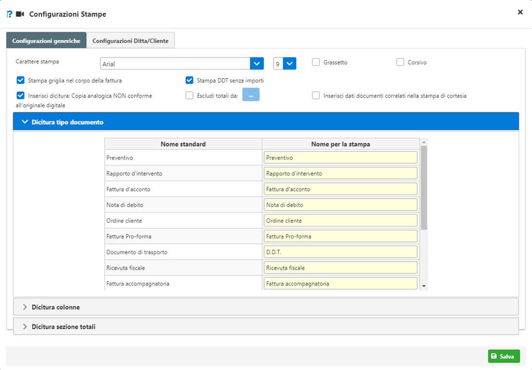The image size is (532, 370).
Task: Close the Configurazioni Stampe dialog
Action: click(x=520, y=12)
